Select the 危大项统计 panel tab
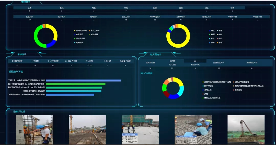The image size is (276, 145). coord(155,54)
